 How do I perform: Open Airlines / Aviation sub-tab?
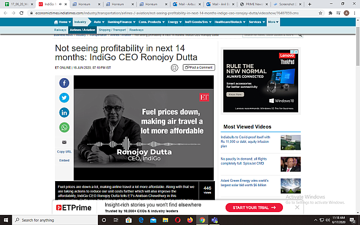[83, 30]
